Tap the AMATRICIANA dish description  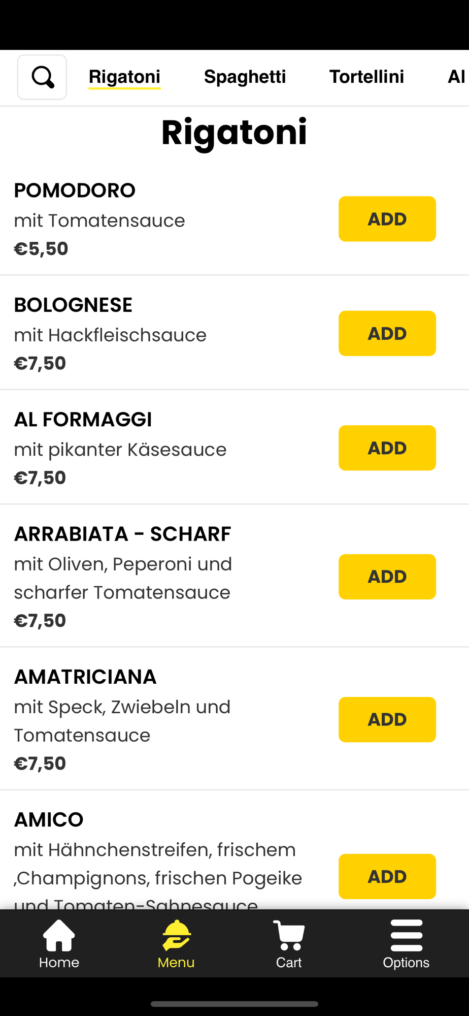click(x=122, y=721)
